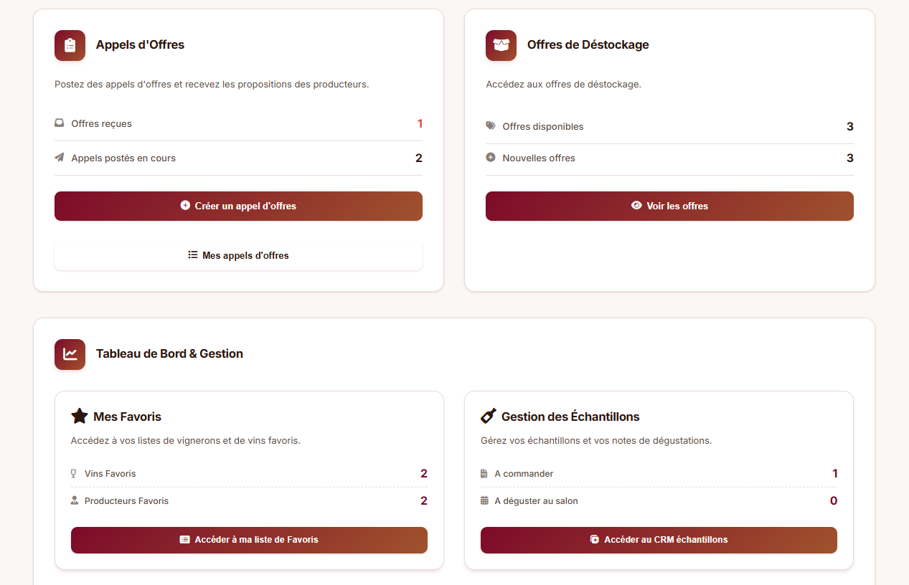Click the wine glass icon beside Vins Favoris

tap(74, 474)
